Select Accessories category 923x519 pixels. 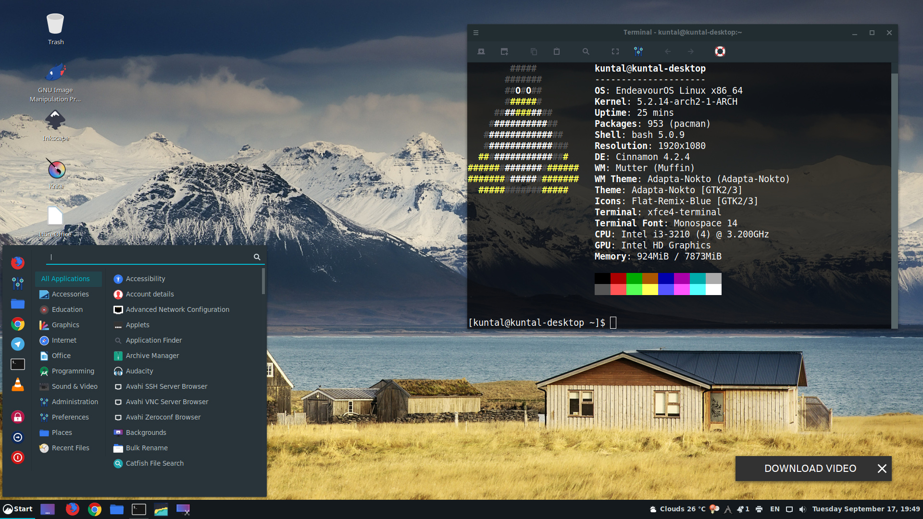[68, 294]
